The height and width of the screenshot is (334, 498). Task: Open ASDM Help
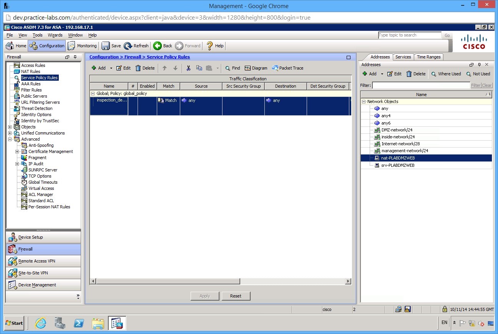(x=214, y=45)
